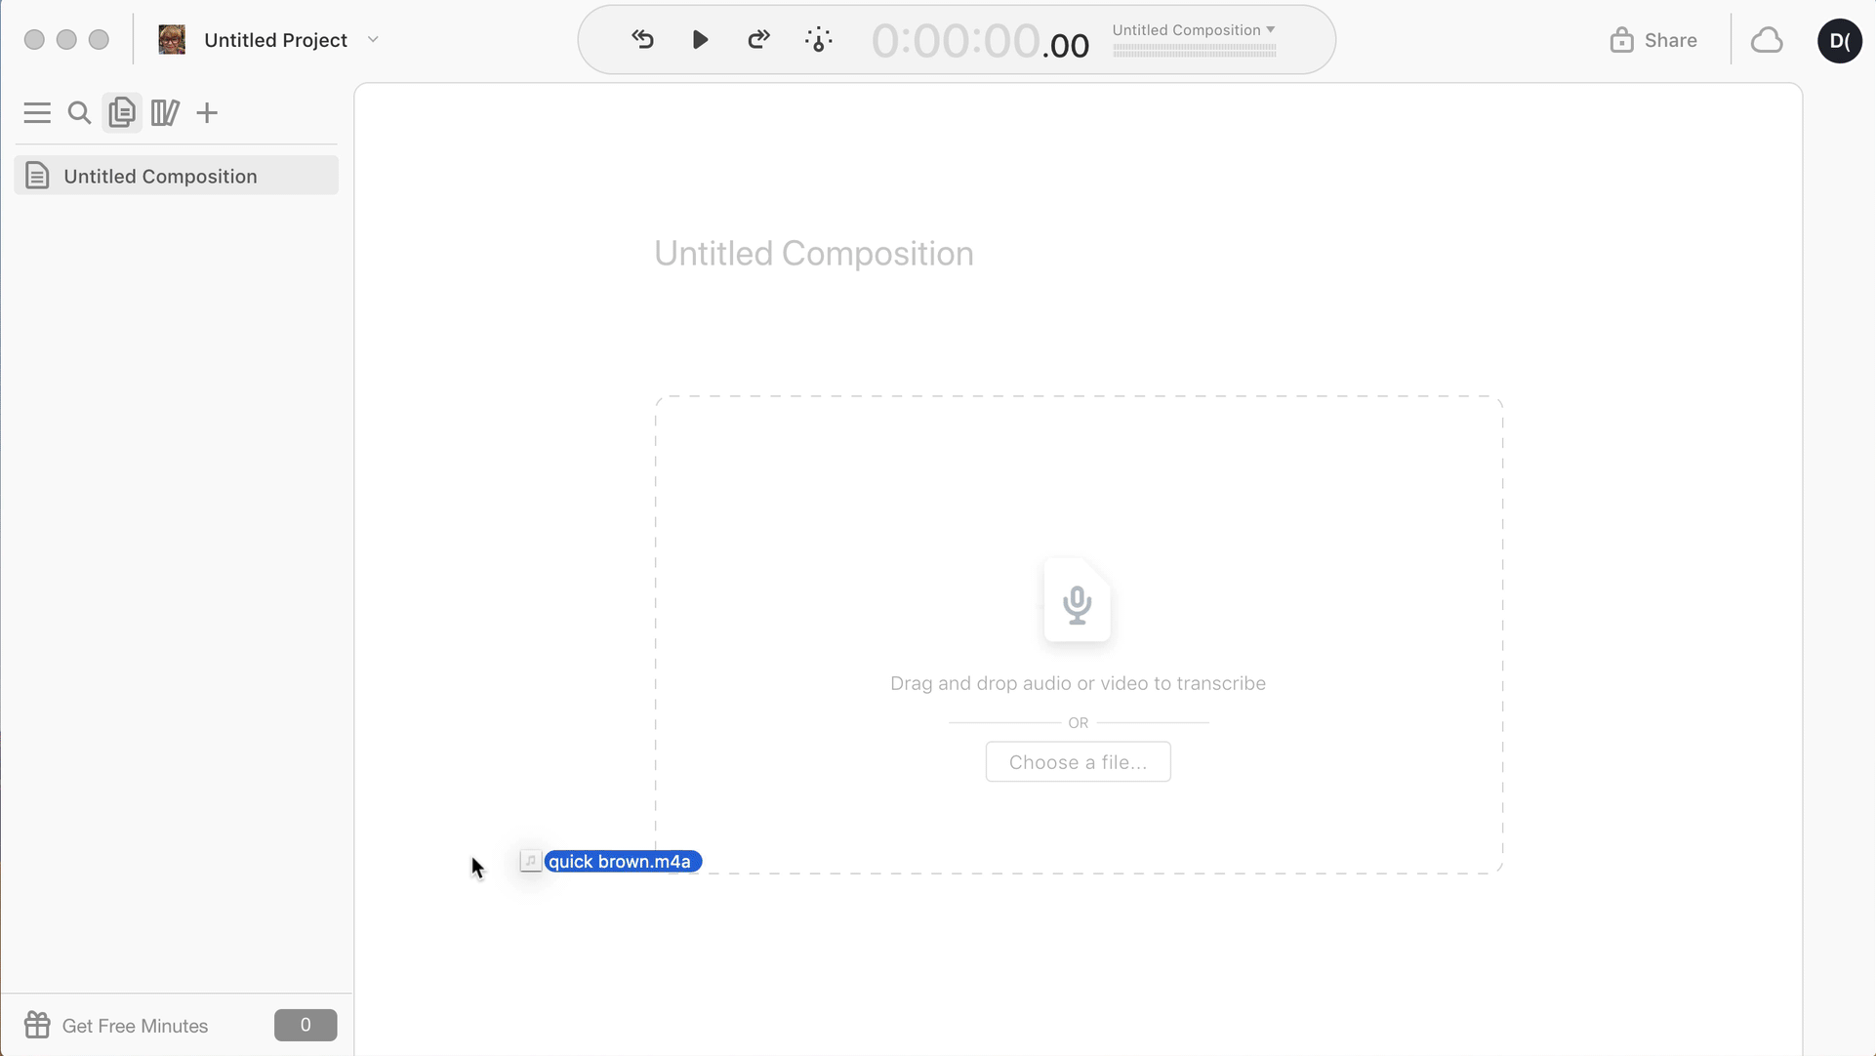Click the Choose a file button

(1078, 762)
